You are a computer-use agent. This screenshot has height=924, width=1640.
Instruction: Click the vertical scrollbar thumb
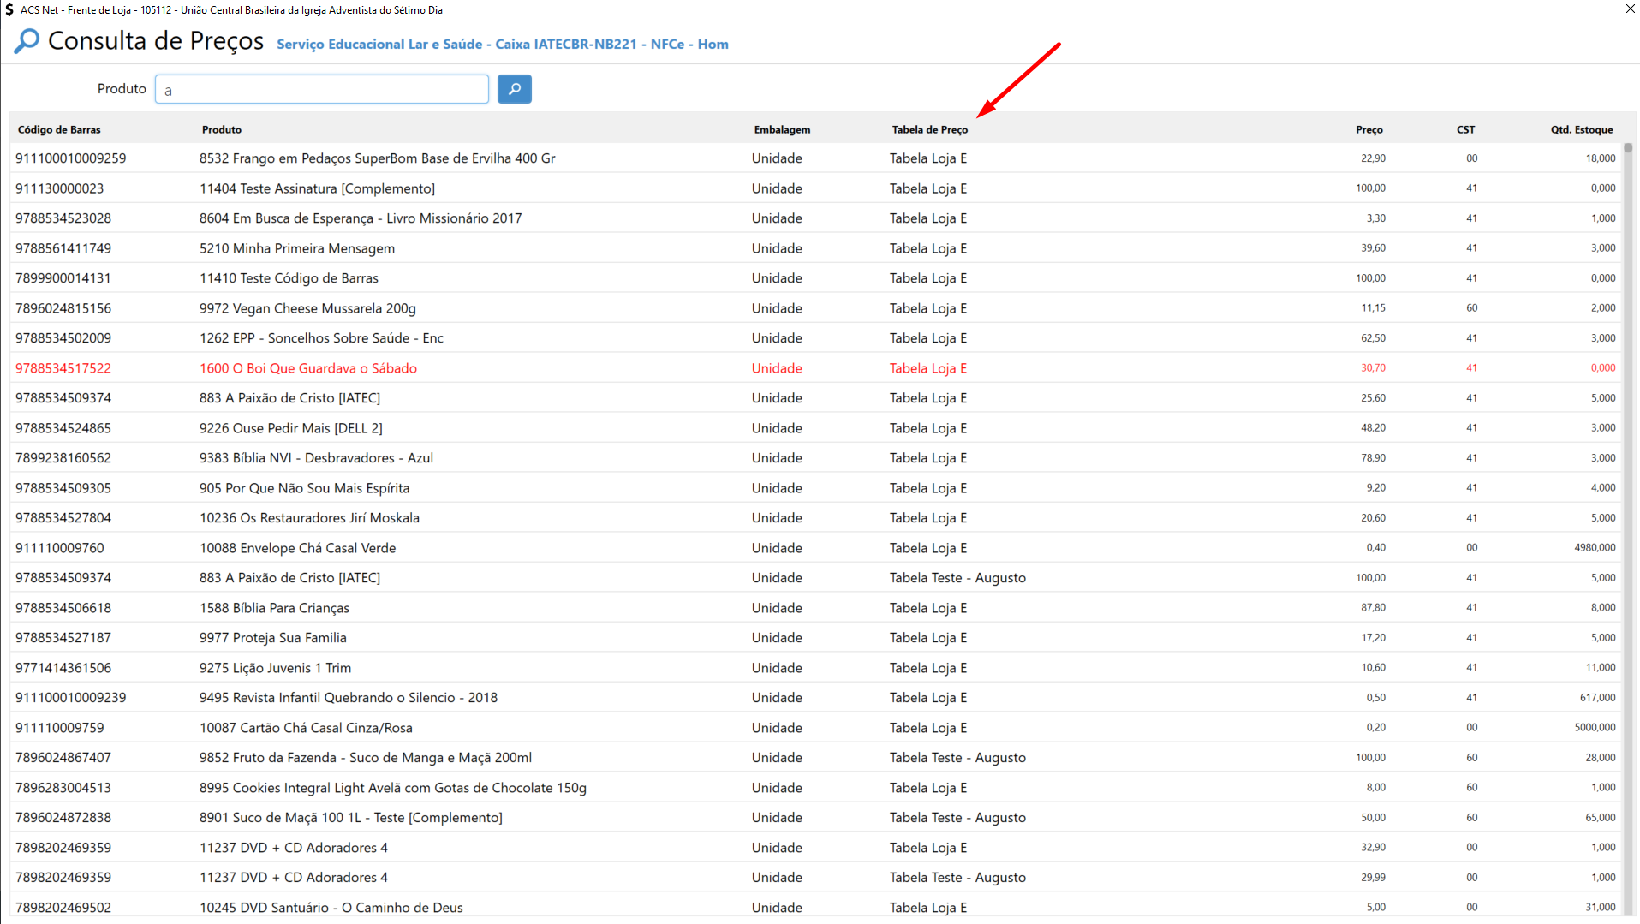pos(1628,148)
